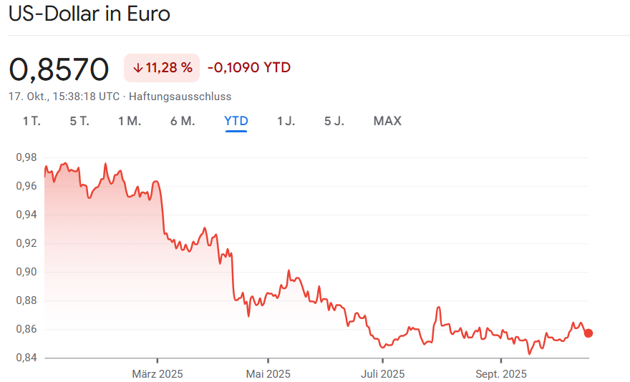Click the -0,1090 YTD change text
The height and width of the screenshot is (382, 630).
pos(249,68)
